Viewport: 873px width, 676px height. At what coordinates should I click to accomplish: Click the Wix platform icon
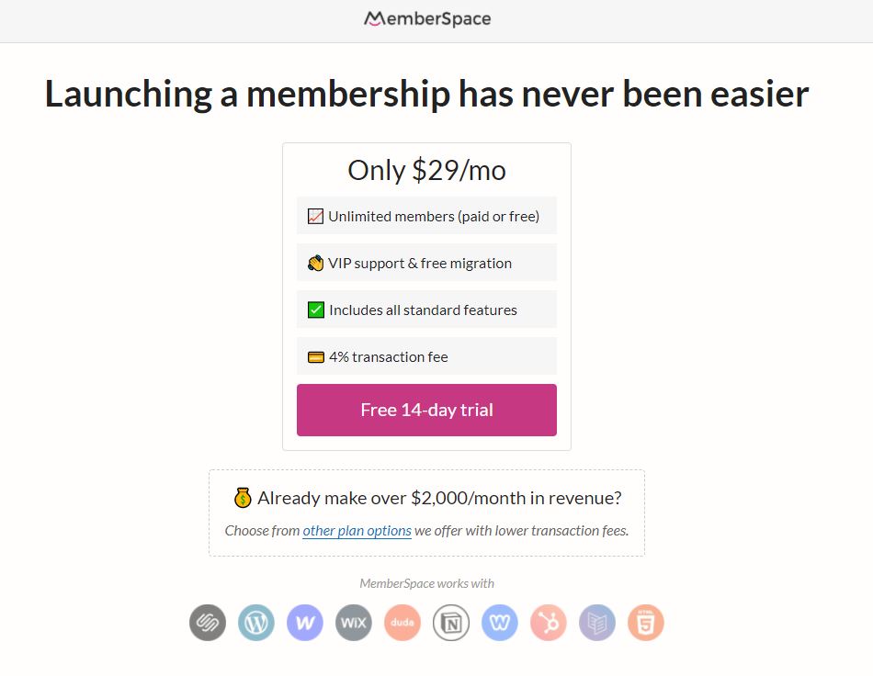pyautogui.click(x=354, y=623)
